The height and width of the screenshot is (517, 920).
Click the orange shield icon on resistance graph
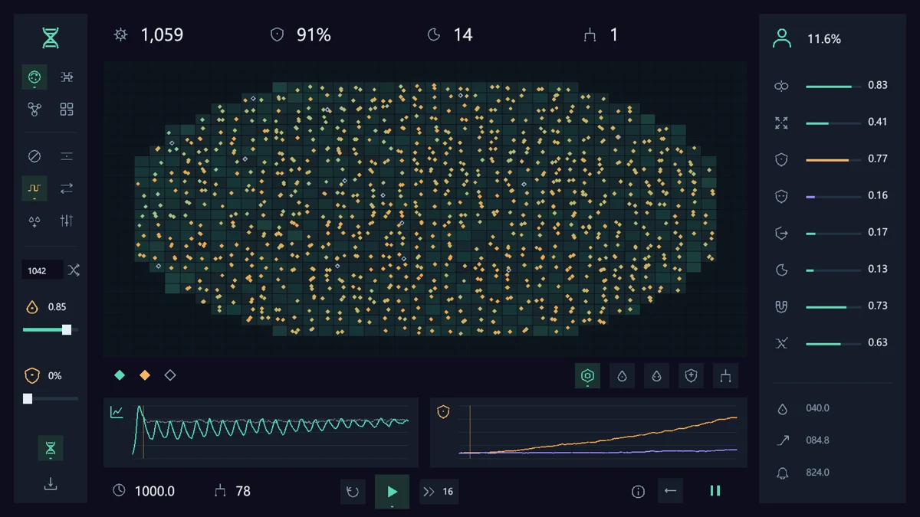(443, 412)
